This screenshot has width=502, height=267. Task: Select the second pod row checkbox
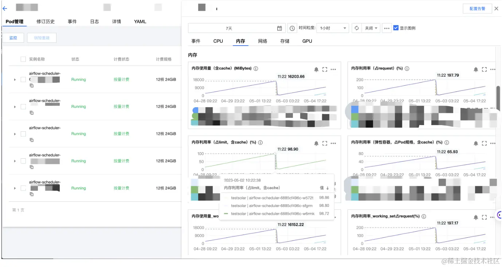[23, 107]
